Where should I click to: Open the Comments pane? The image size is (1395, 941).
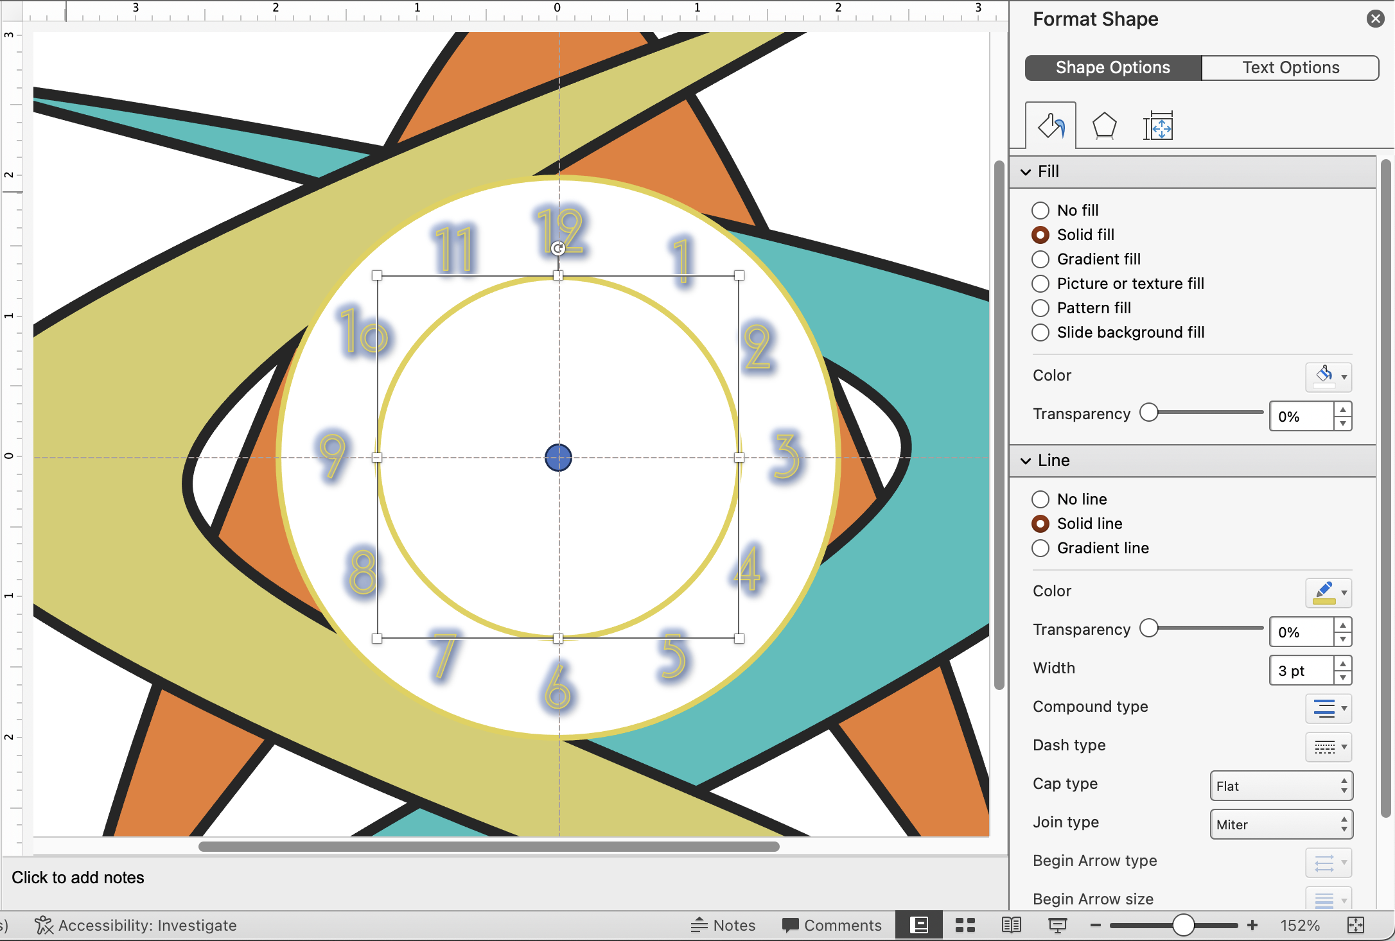click(831, 925)
